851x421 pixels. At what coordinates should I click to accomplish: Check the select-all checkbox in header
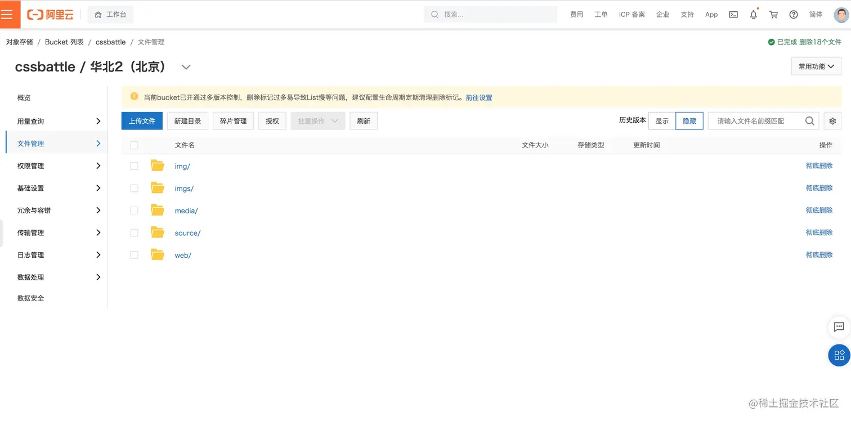pos(134,145)
